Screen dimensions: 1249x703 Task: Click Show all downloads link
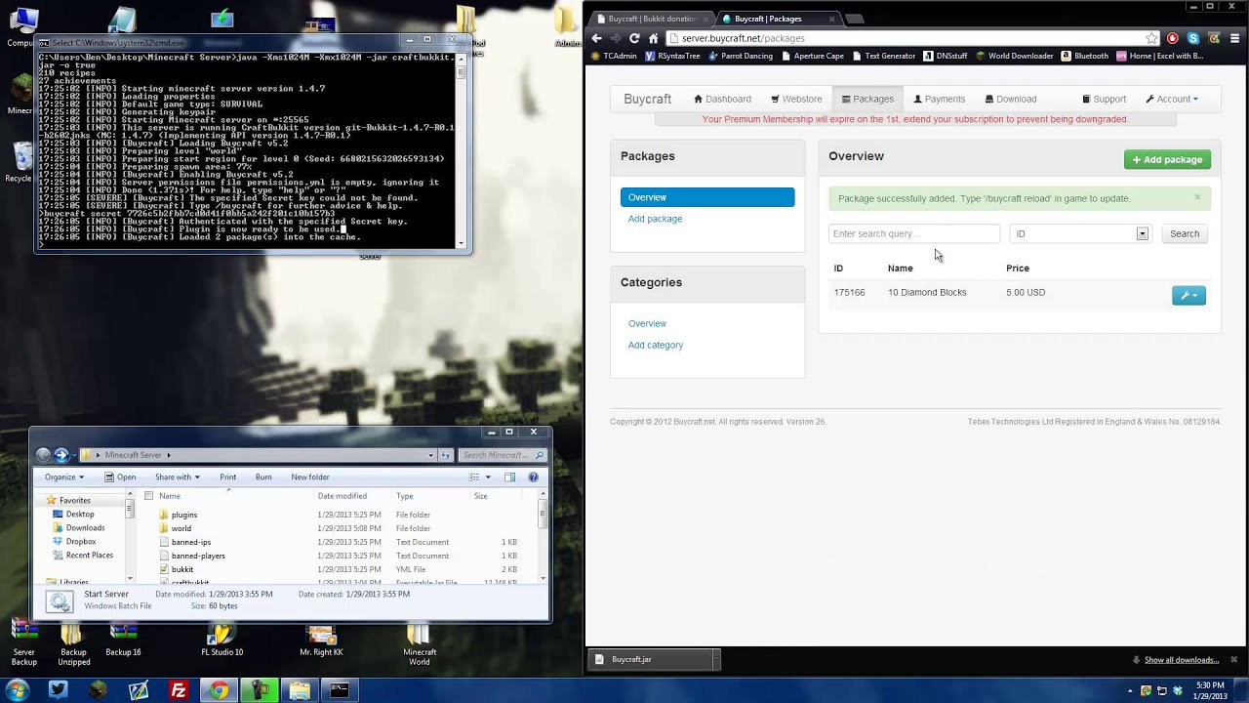1182,660
